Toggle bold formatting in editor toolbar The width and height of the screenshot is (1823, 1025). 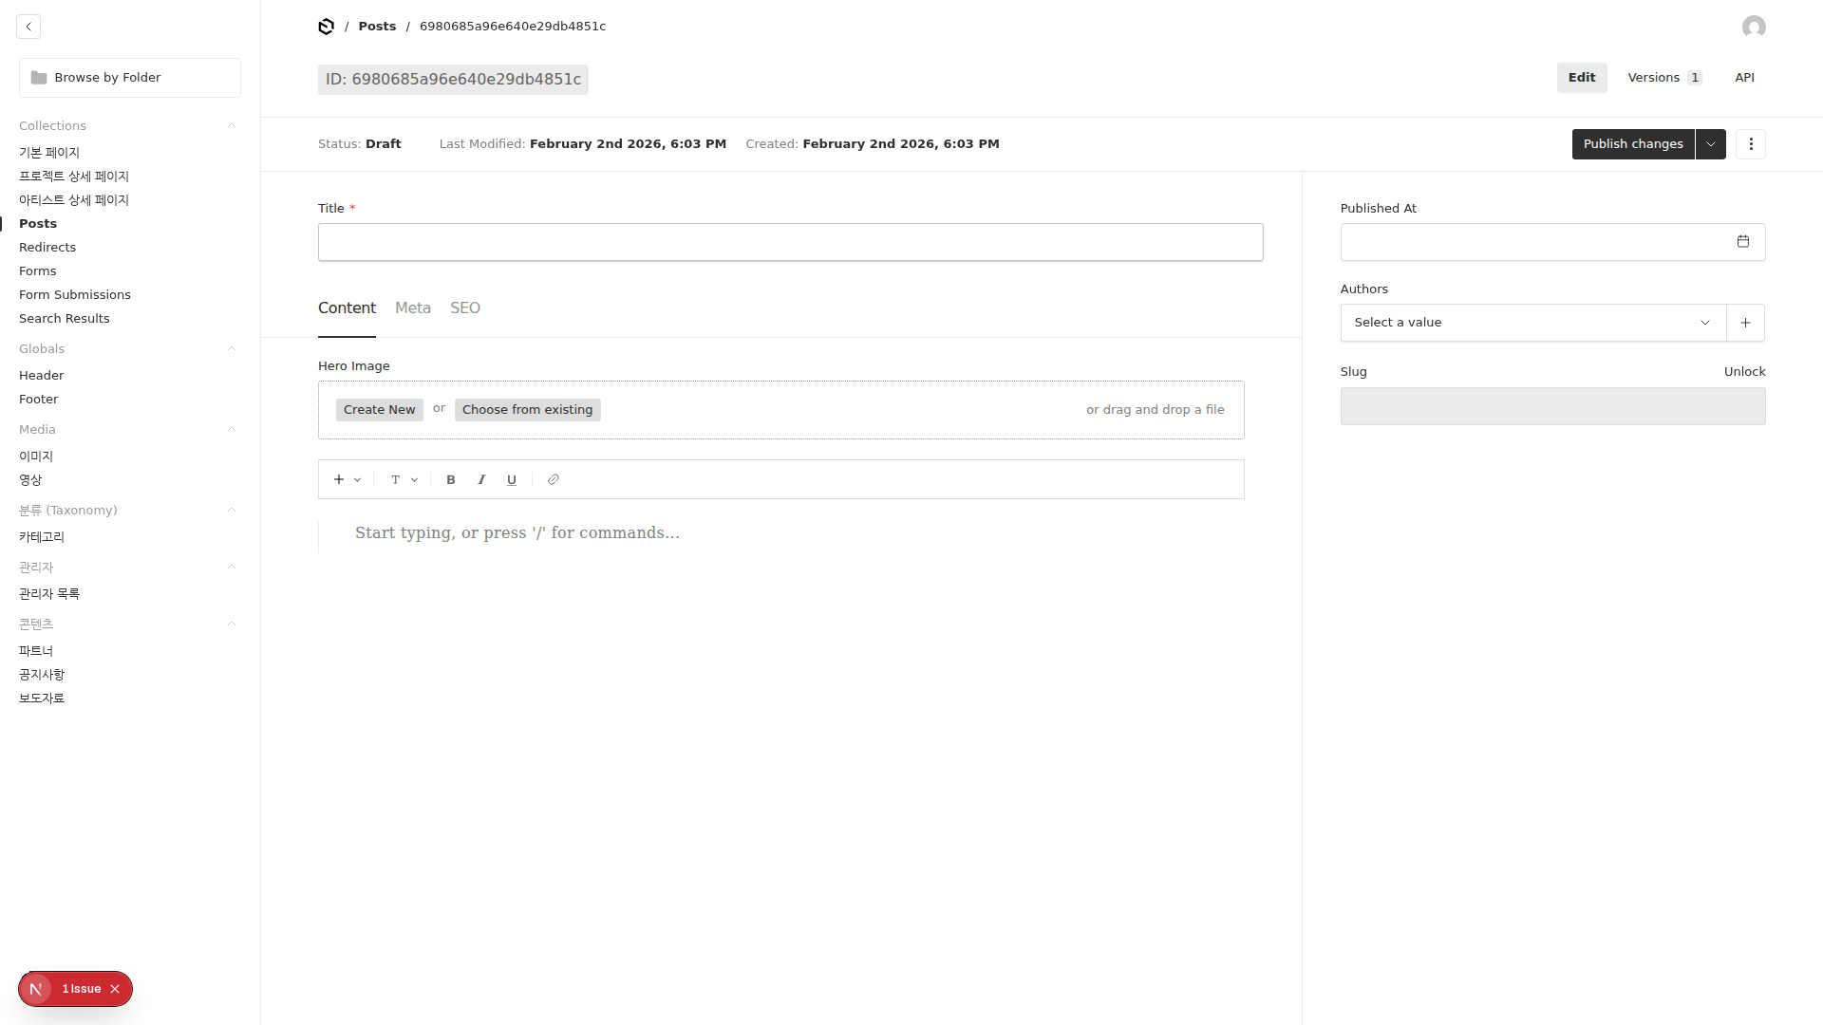point(451,480)
